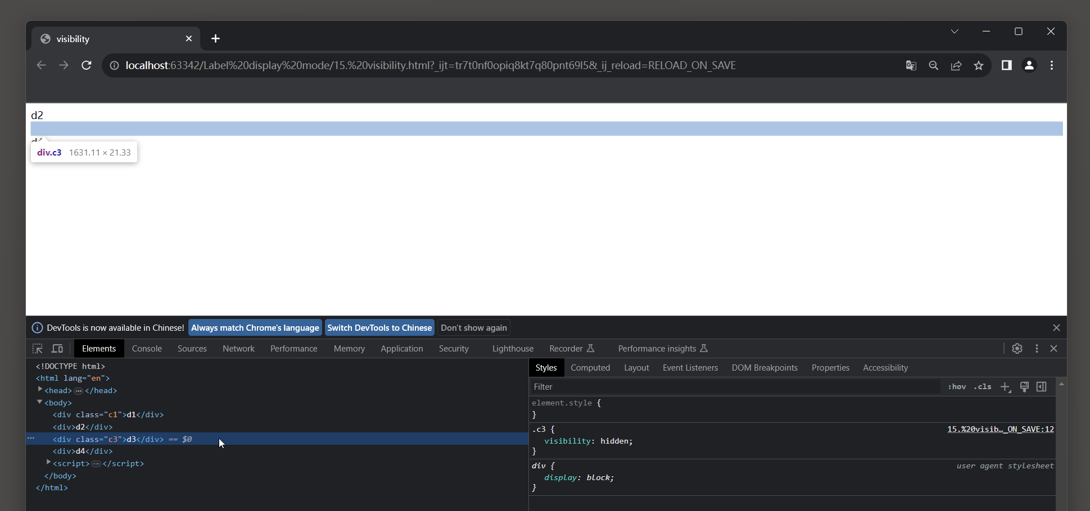Go back to the previous page

click(x=41, y=65)
